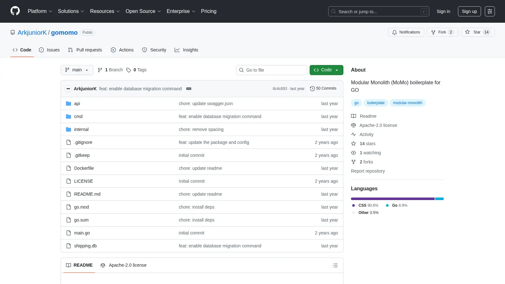Viewport: 505px width, 284px height.
Task: Click the CSS segment of languages bar
Action: click(393, 199)
